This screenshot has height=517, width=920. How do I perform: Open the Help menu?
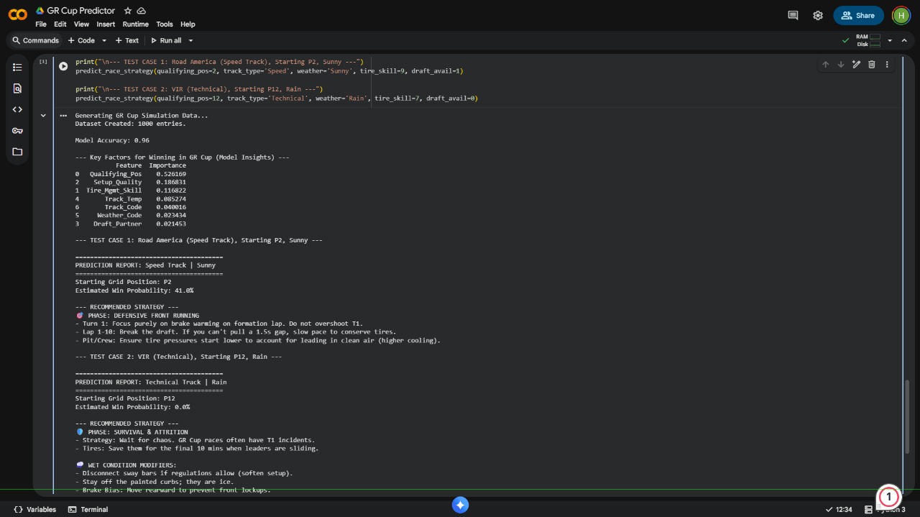[x=188, y=24]
